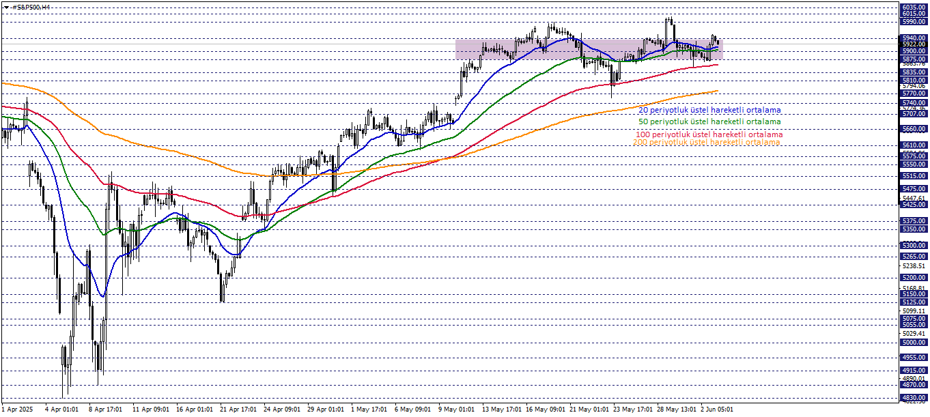Click the 5835.00 price level label
930x417 pixels.
tap(914, 72)
